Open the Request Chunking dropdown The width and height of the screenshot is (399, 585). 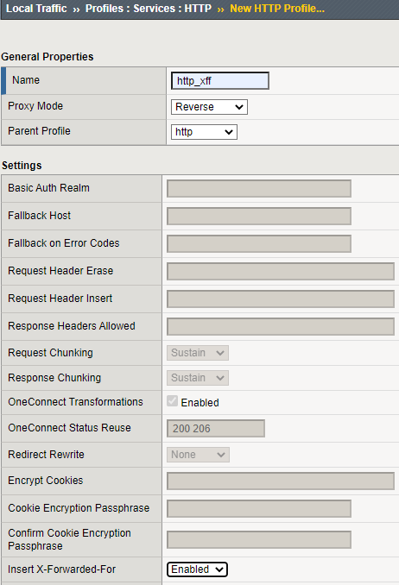[198, 353]
